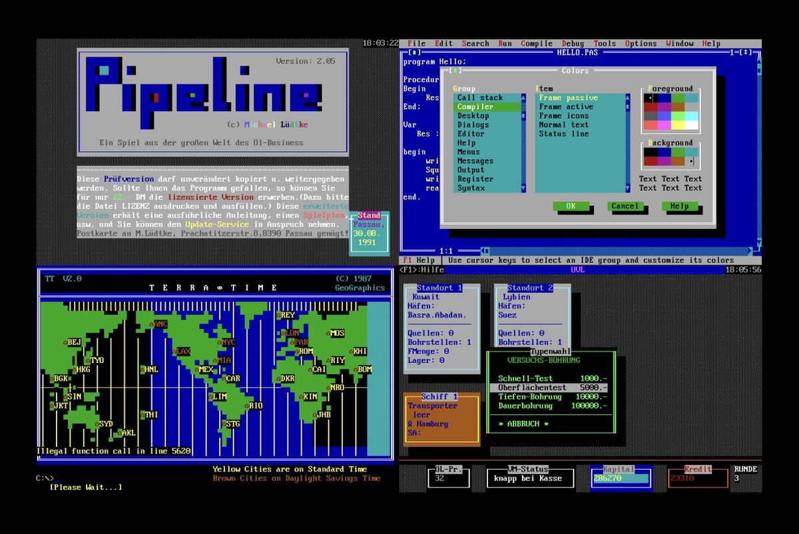
Task: Click the editor vertical scrollbar down arrow
Action: click(x=758, y=242)
